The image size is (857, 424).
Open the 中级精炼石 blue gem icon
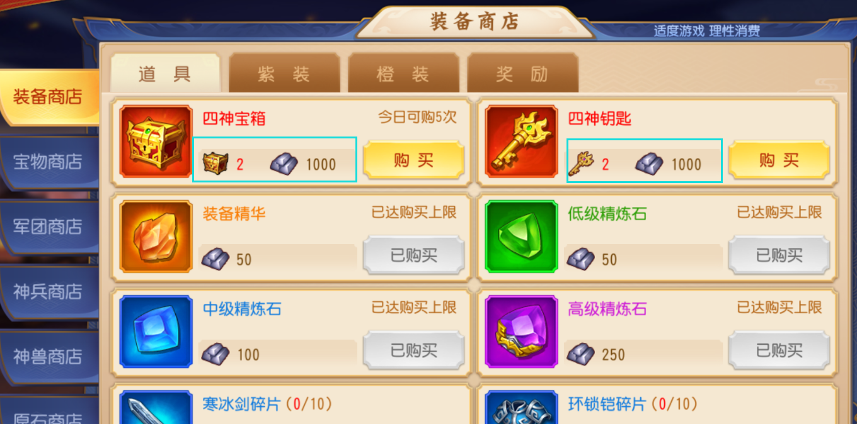(156, 332)
